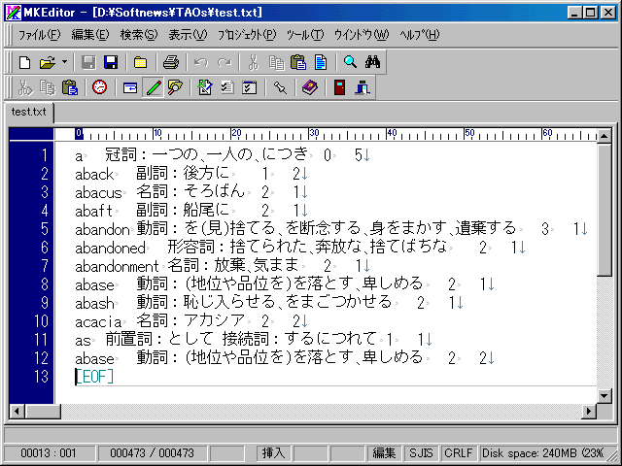Click the grayed-out save disk icon
622x466 pixels.
[x=88, y=62]
